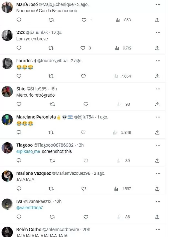Screen dimensions: 169x237
Task: Open more options on Belén Corbo's reply
Action: pos(158,229)
